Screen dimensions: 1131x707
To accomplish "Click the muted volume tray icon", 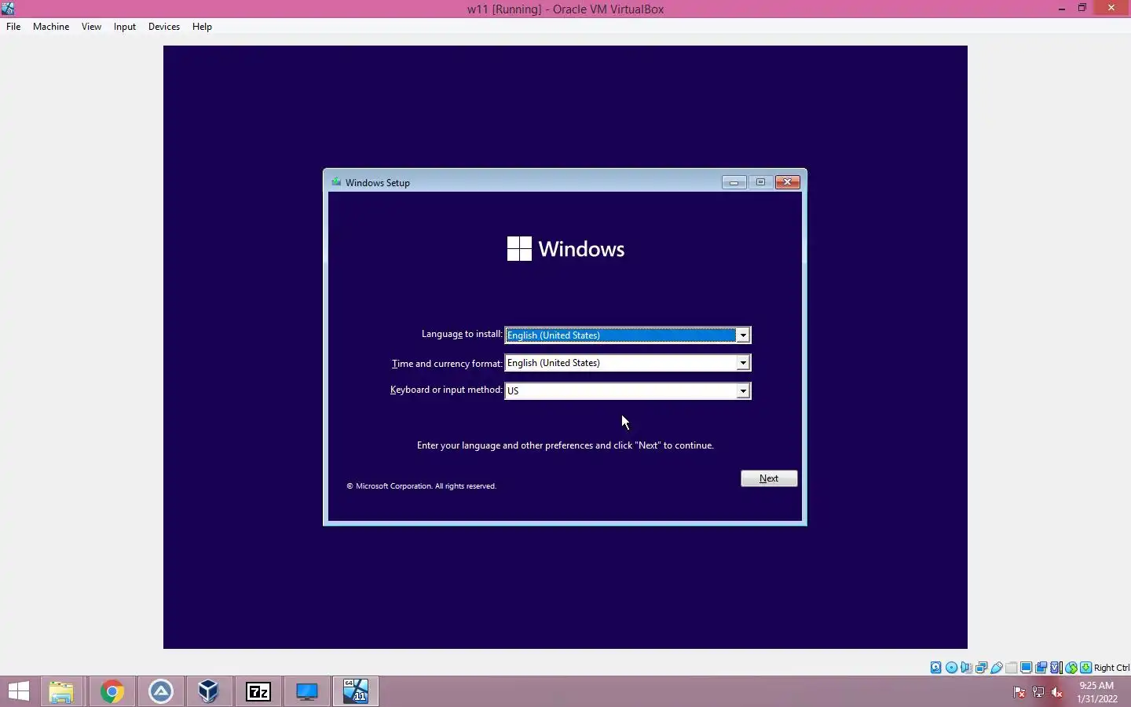I will point(1057,692).
